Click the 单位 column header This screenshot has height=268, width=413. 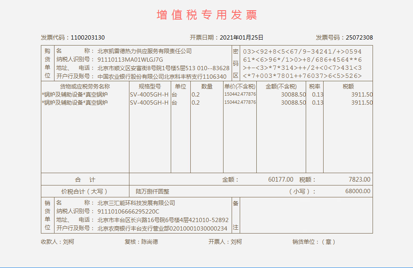181,86
